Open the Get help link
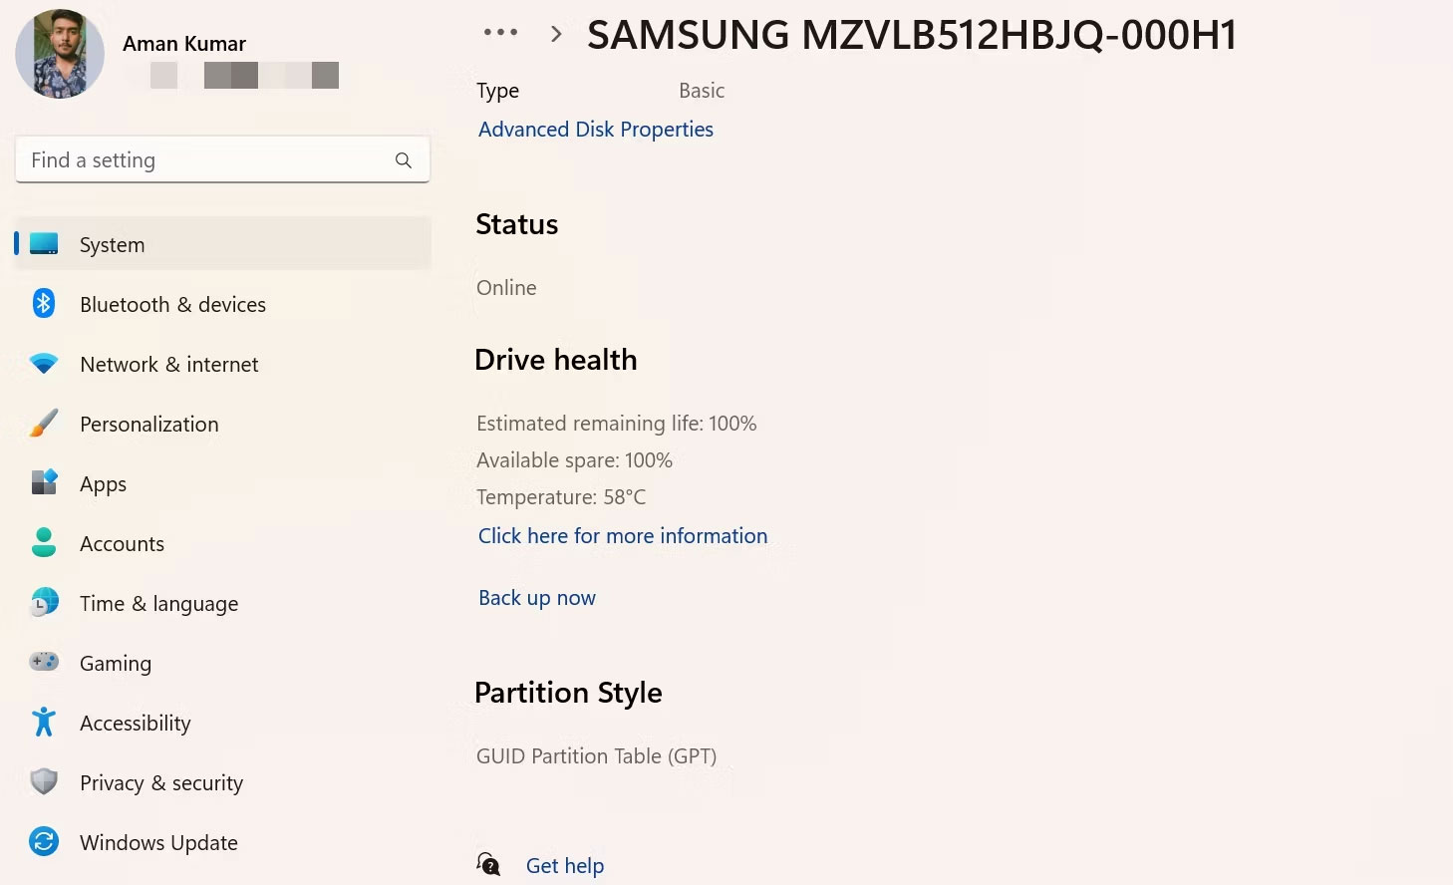This screenshot has height=885, width=1453. click(x=565, y=866)
